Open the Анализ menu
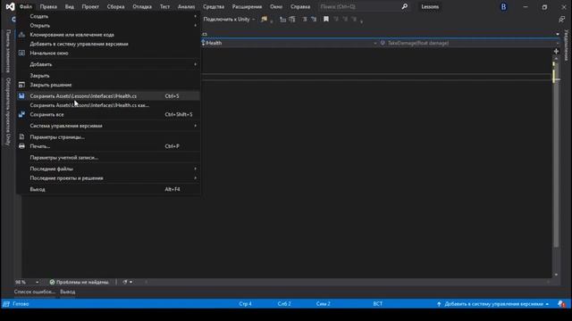 (187, 6)
